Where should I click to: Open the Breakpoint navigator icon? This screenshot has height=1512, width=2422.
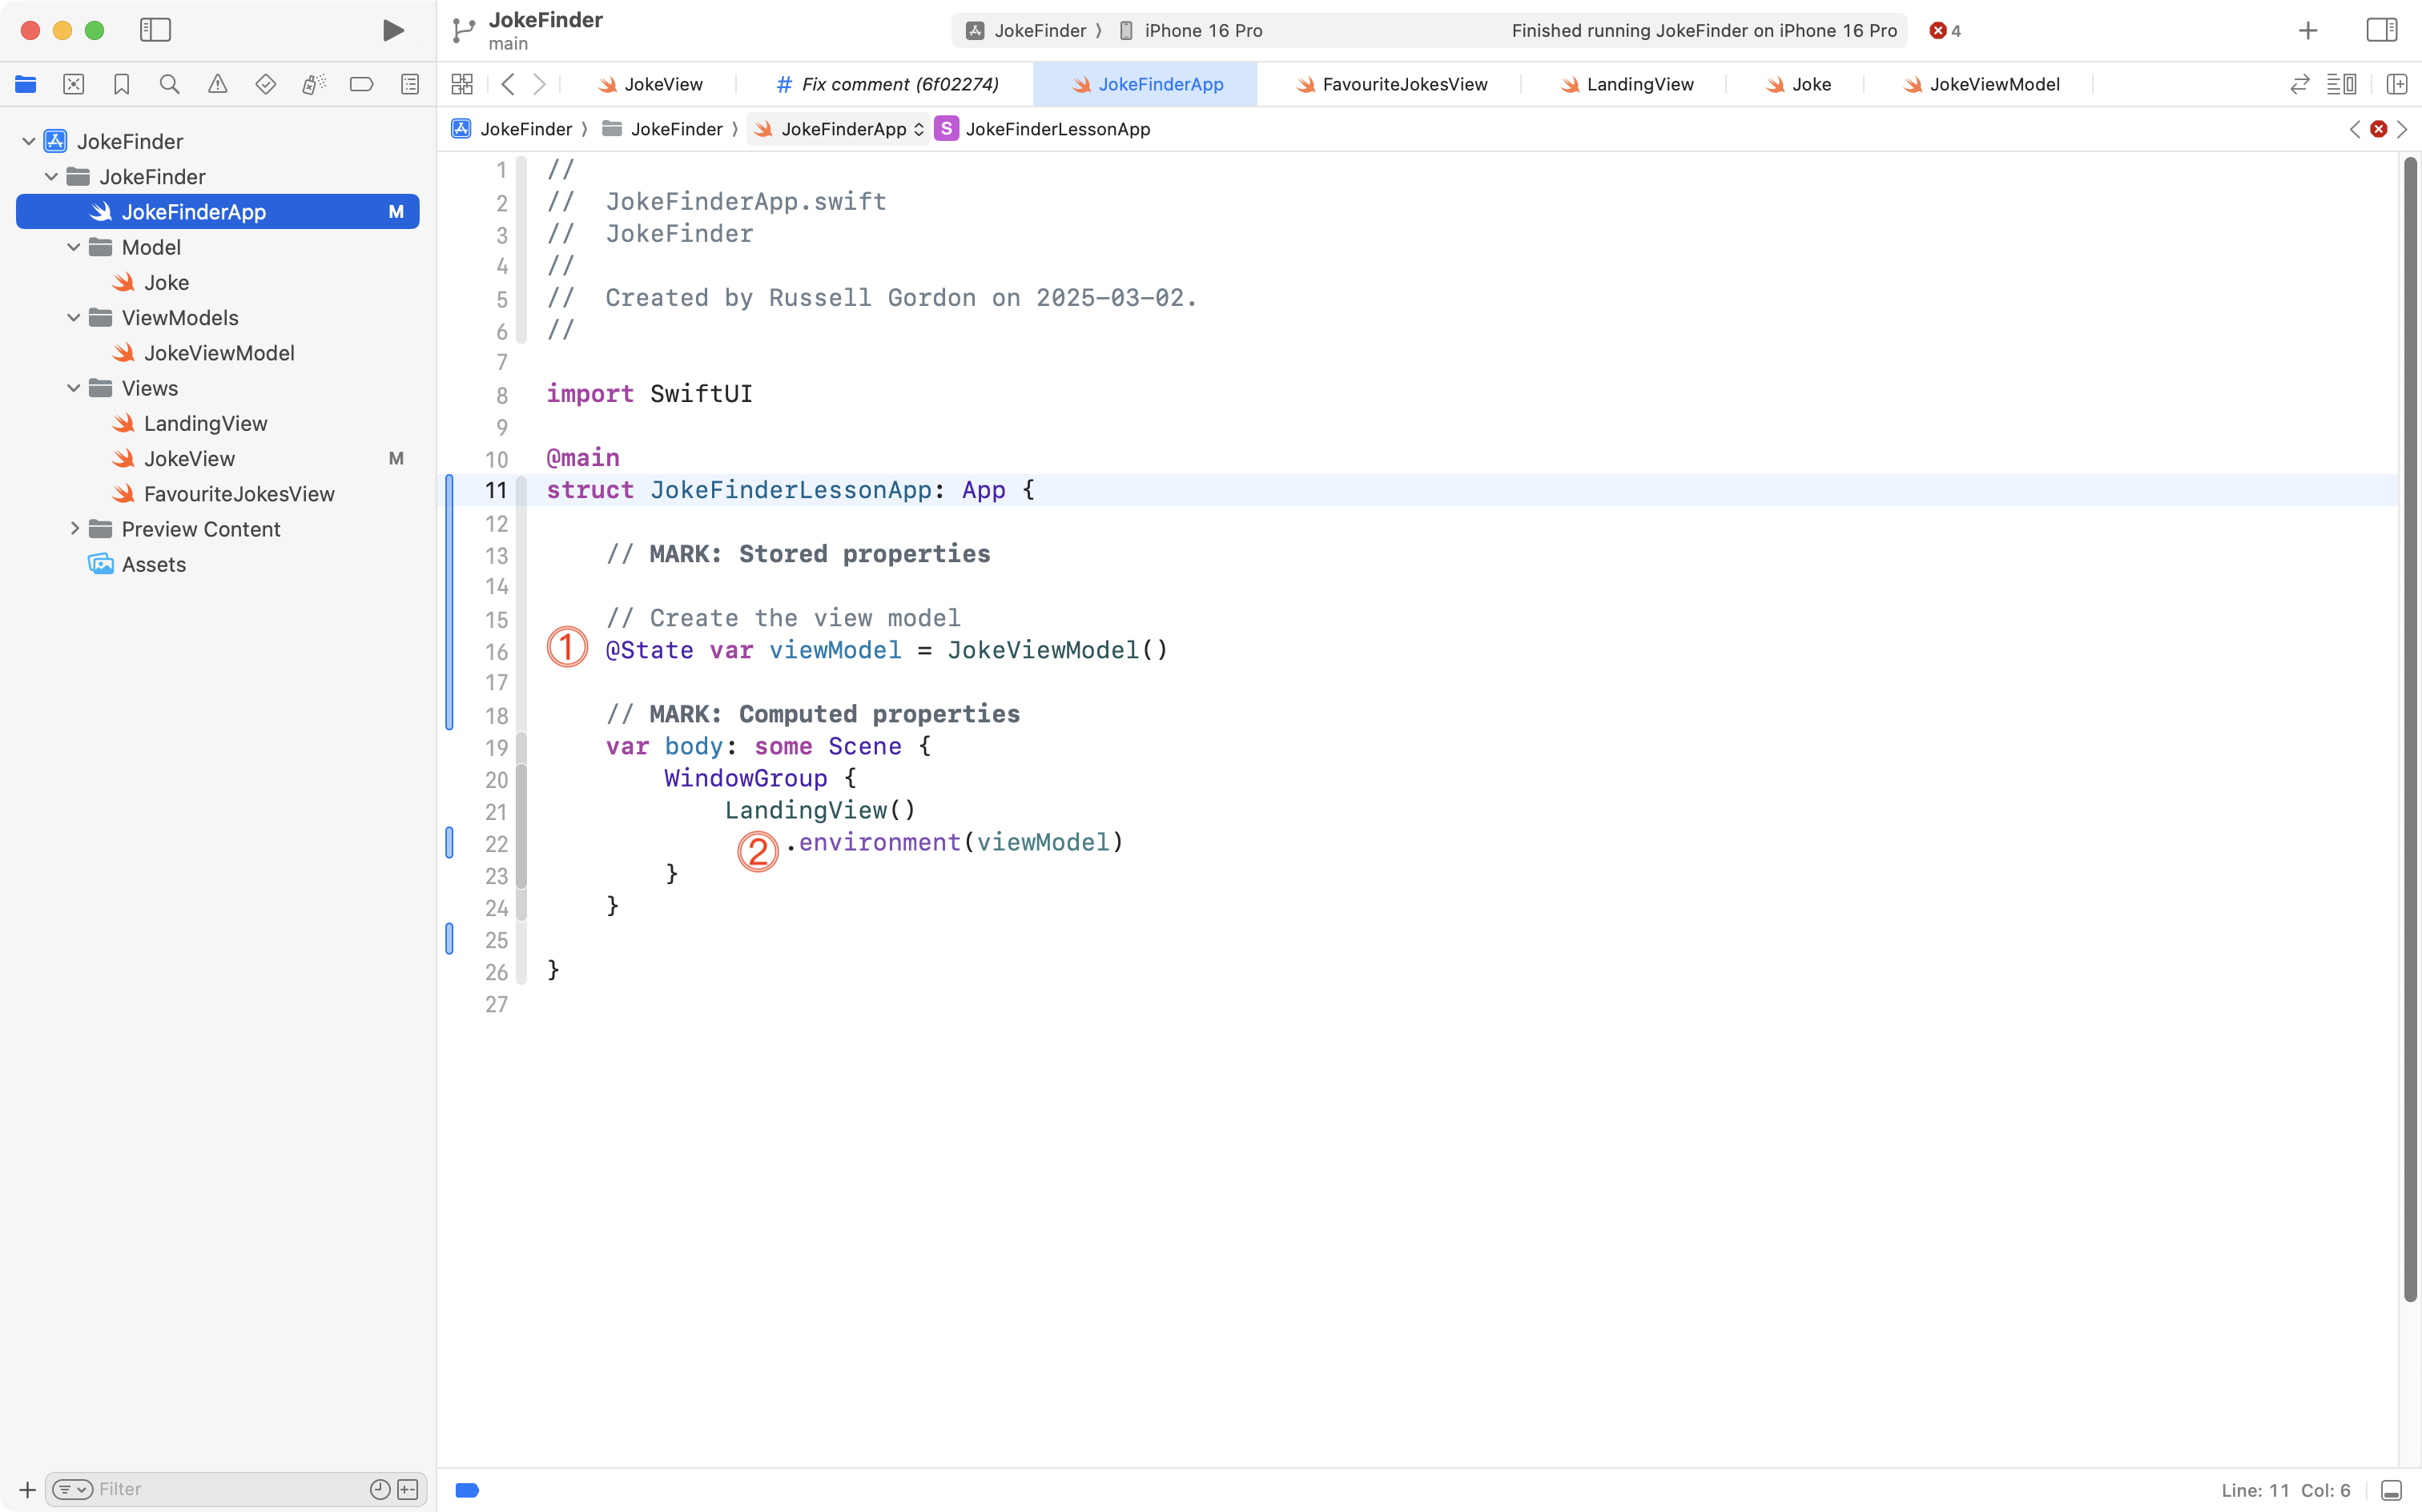click(361, 85)
